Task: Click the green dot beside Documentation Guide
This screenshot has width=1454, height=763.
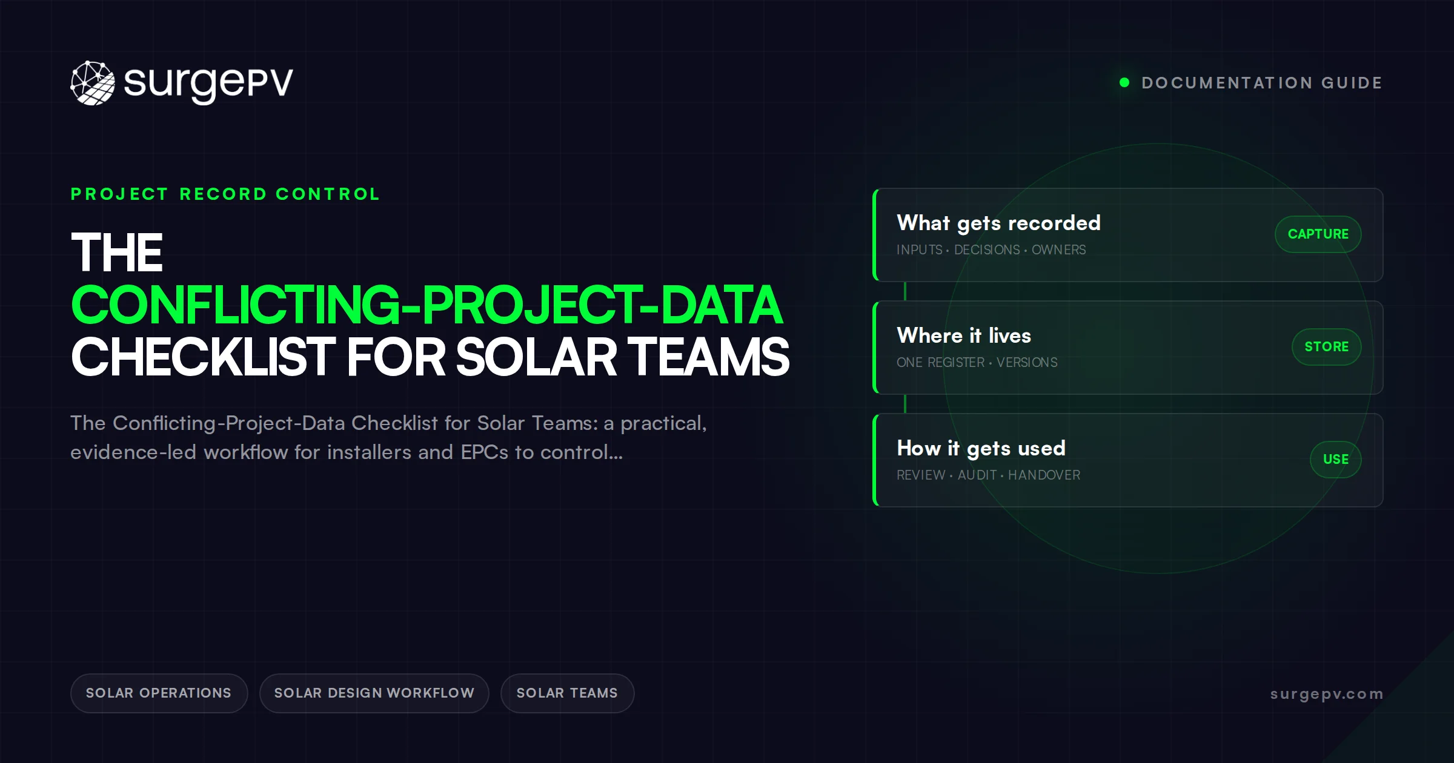Action: [1124, 82]
